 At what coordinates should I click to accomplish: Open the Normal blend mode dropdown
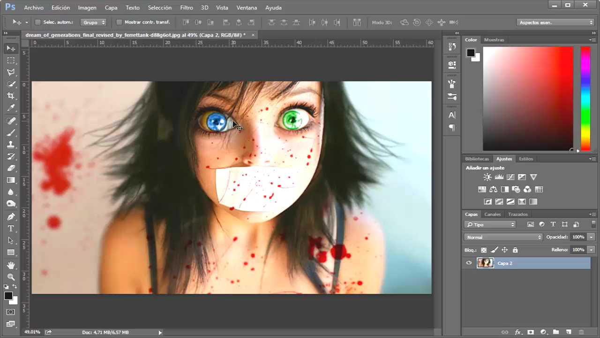[503, 237]
